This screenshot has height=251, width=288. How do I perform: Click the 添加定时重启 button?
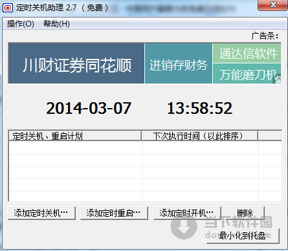point(114,213)
